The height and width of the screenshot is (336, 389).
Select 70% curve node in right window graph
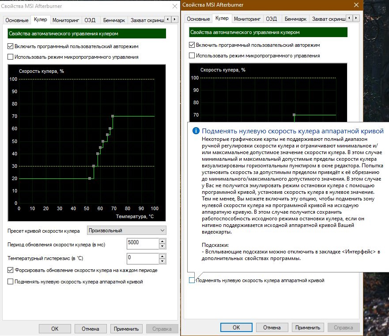(294, 115)
